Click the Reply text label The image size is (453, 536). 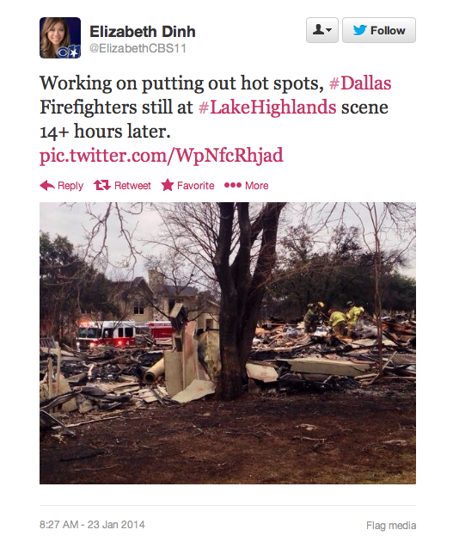point(70,186)
